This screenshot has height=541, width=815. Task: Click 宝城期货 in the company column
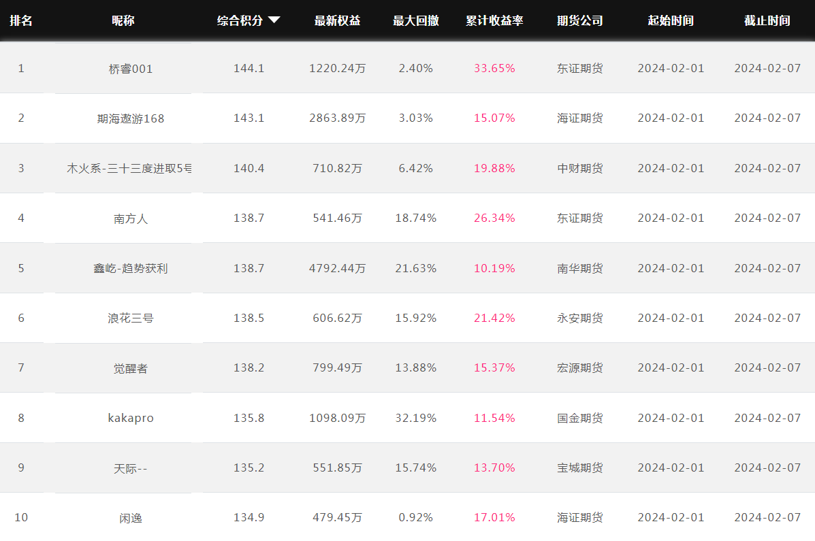[580, 468]
